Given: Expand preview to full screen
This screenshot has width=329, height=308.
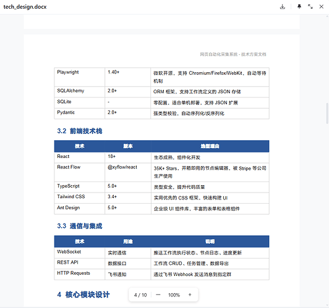Looking at the screenshot, I should 310,7.
